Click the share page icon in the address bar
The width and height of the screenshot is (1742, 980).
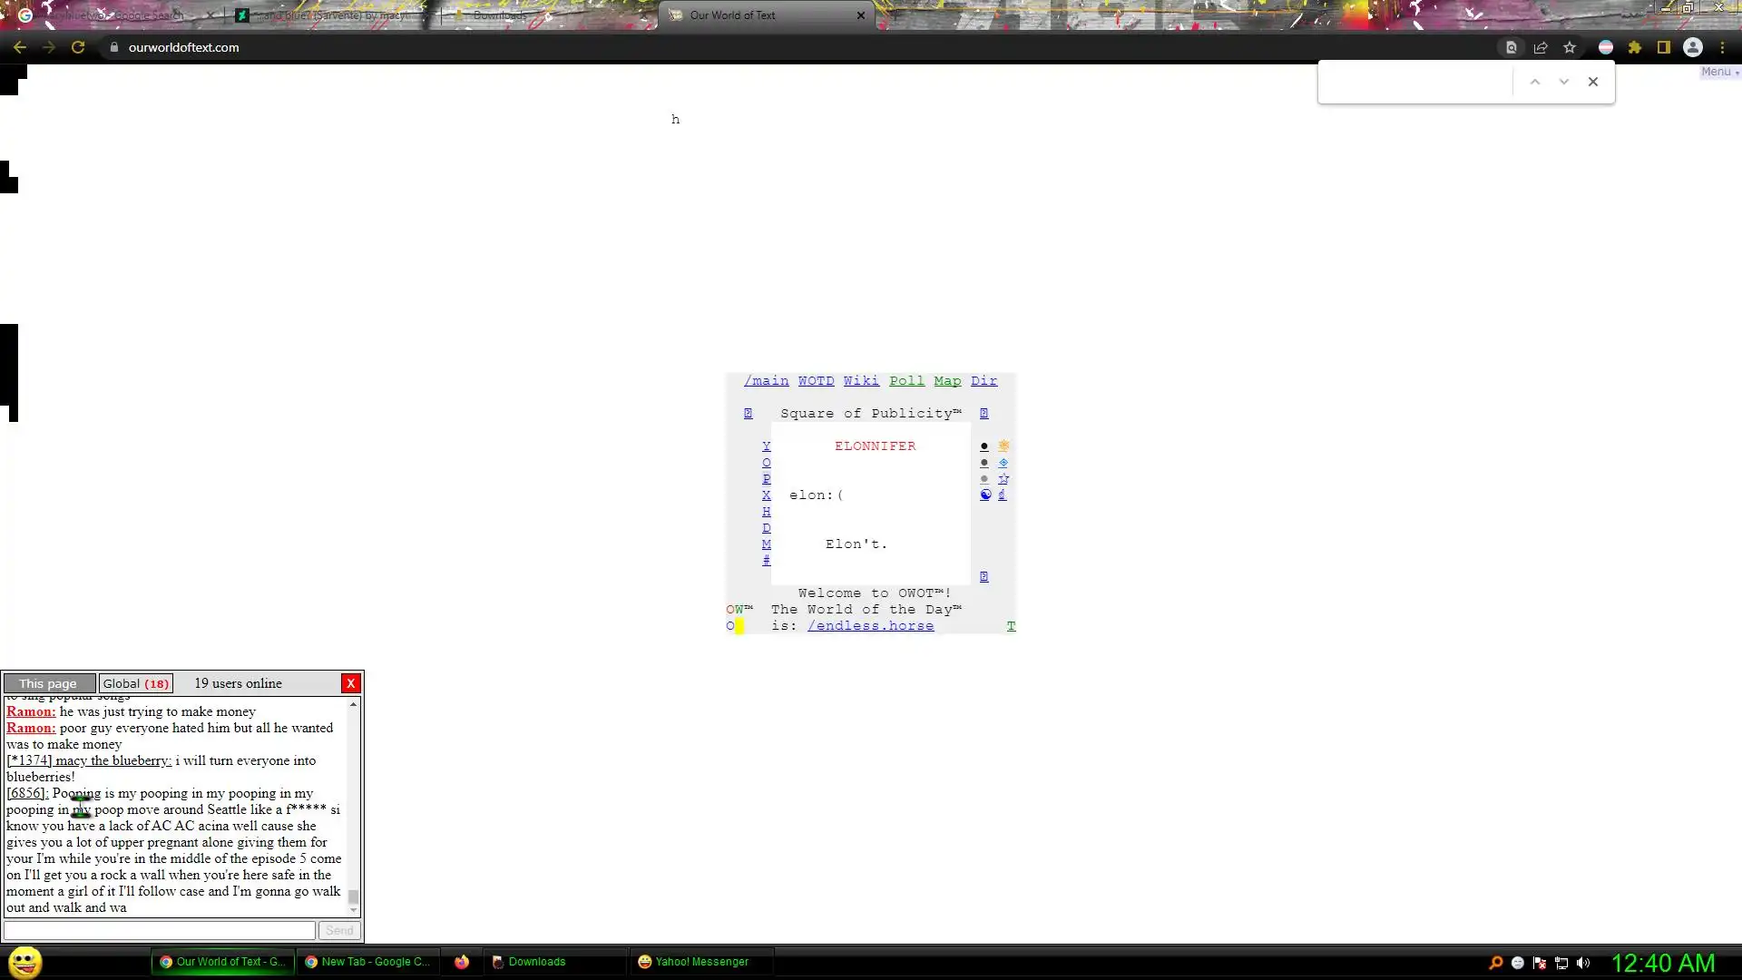click(1541, 47)
